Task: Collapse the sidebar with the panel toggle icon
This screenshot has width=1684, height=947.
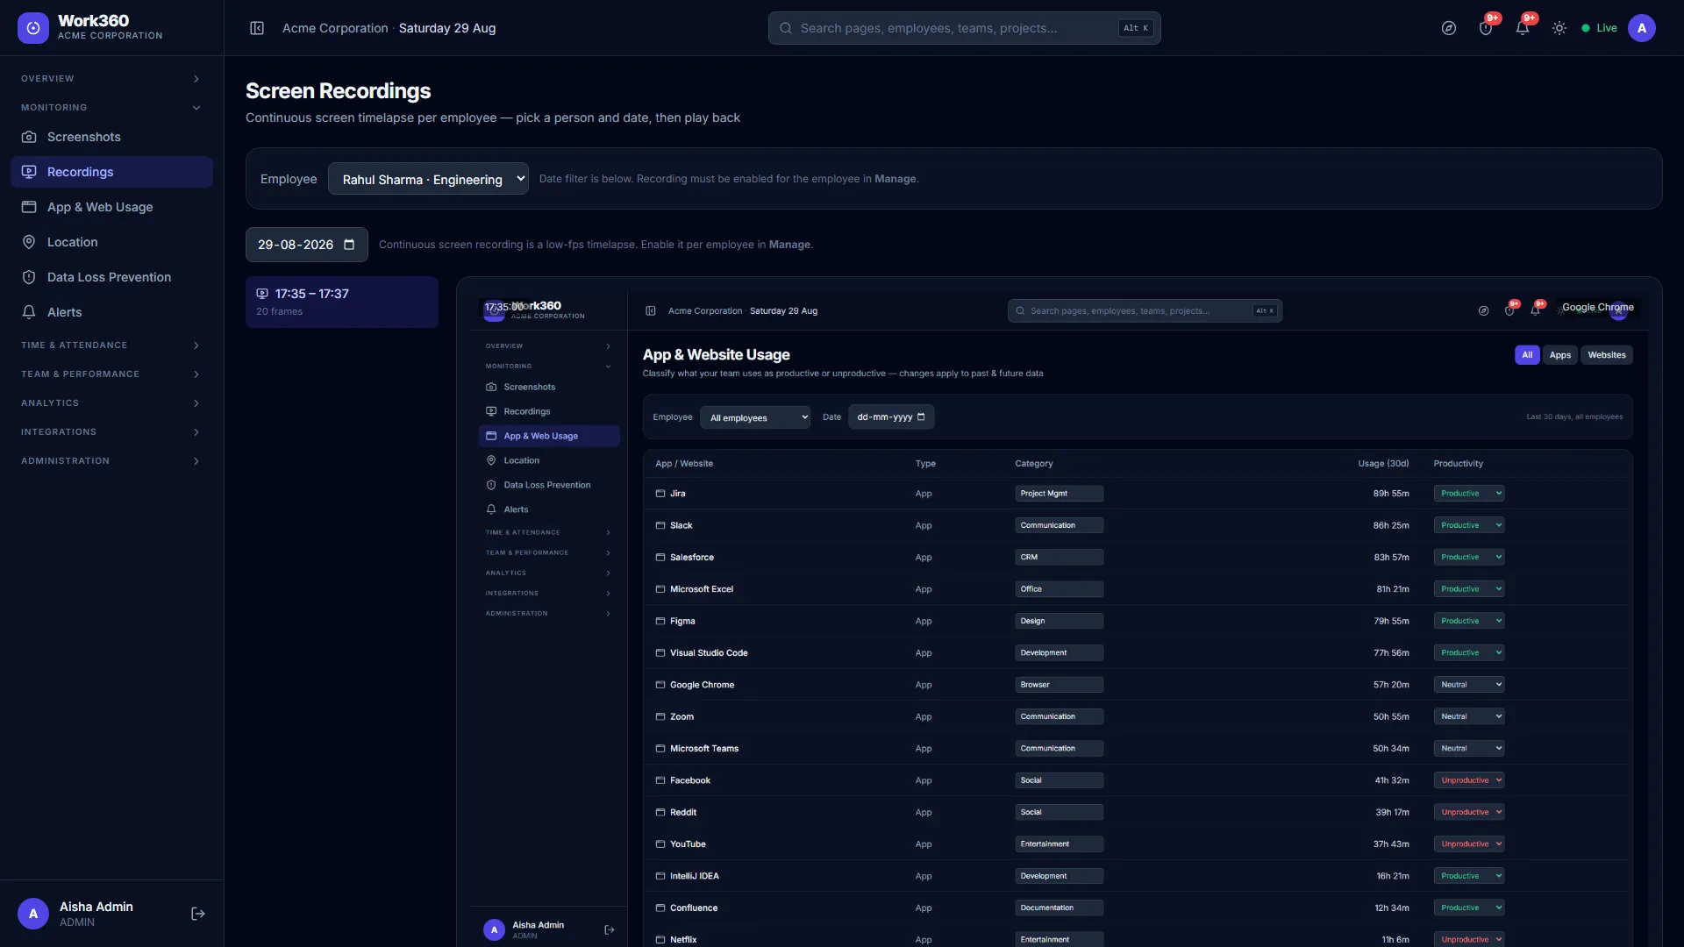Action: pyautogui.click(x=257, y=28)
